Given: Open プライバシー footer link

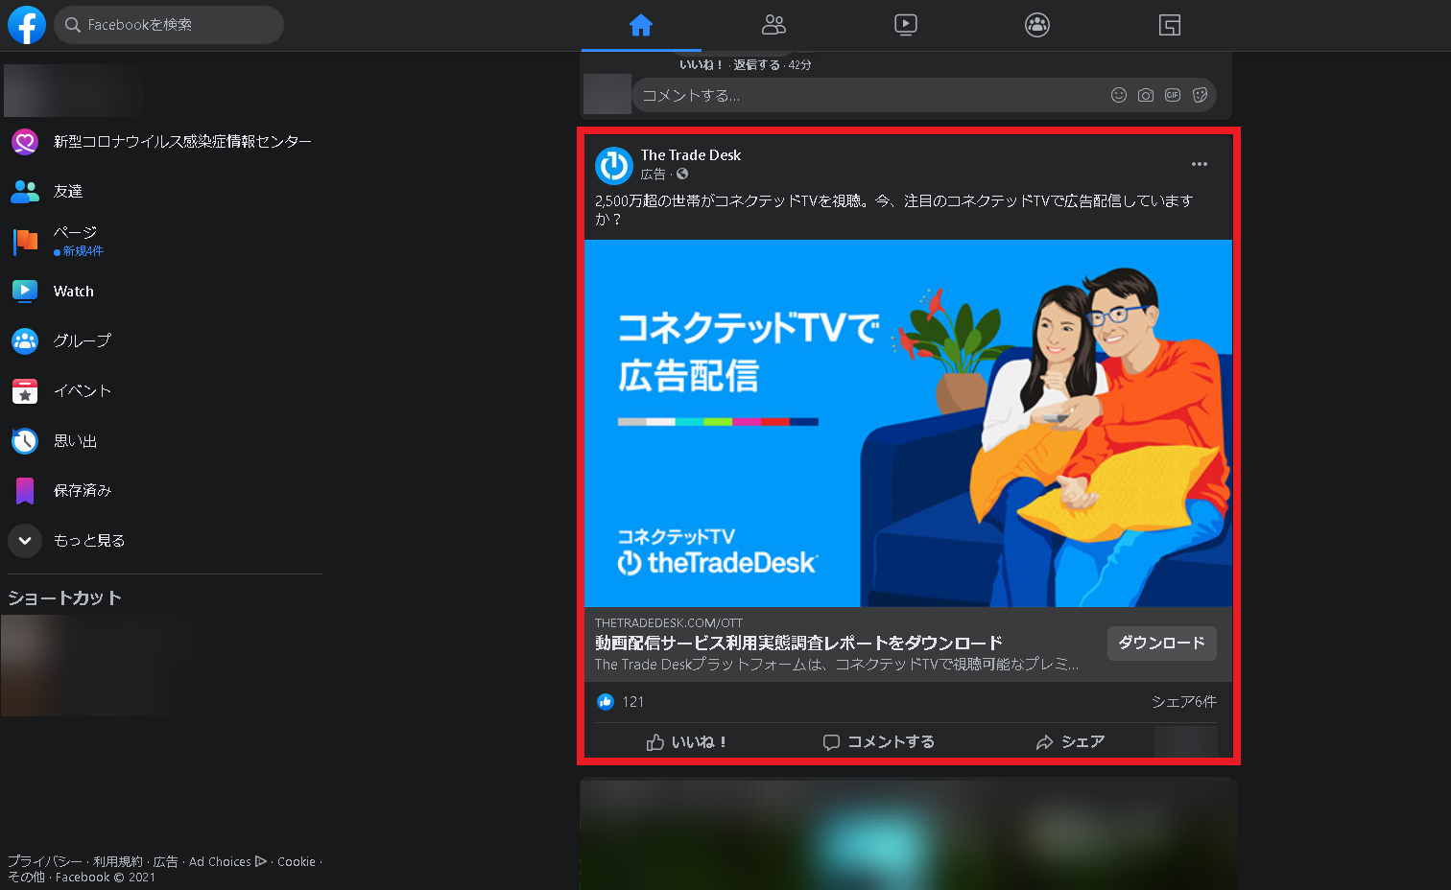Looking at the screenshot, I should pos(45,862).
